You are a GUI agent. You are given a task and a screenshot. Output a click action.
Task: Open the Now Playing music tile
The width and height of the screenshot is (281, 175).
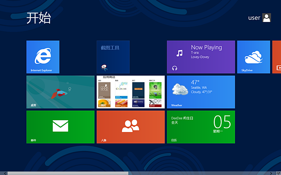[x=201, y=57]
